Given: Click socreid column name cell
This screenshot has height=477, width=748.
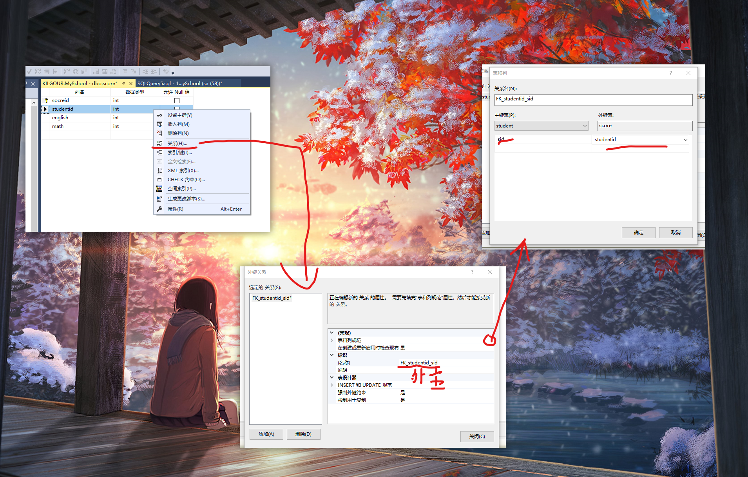Looking at the screenshot, I should point(80,100).
